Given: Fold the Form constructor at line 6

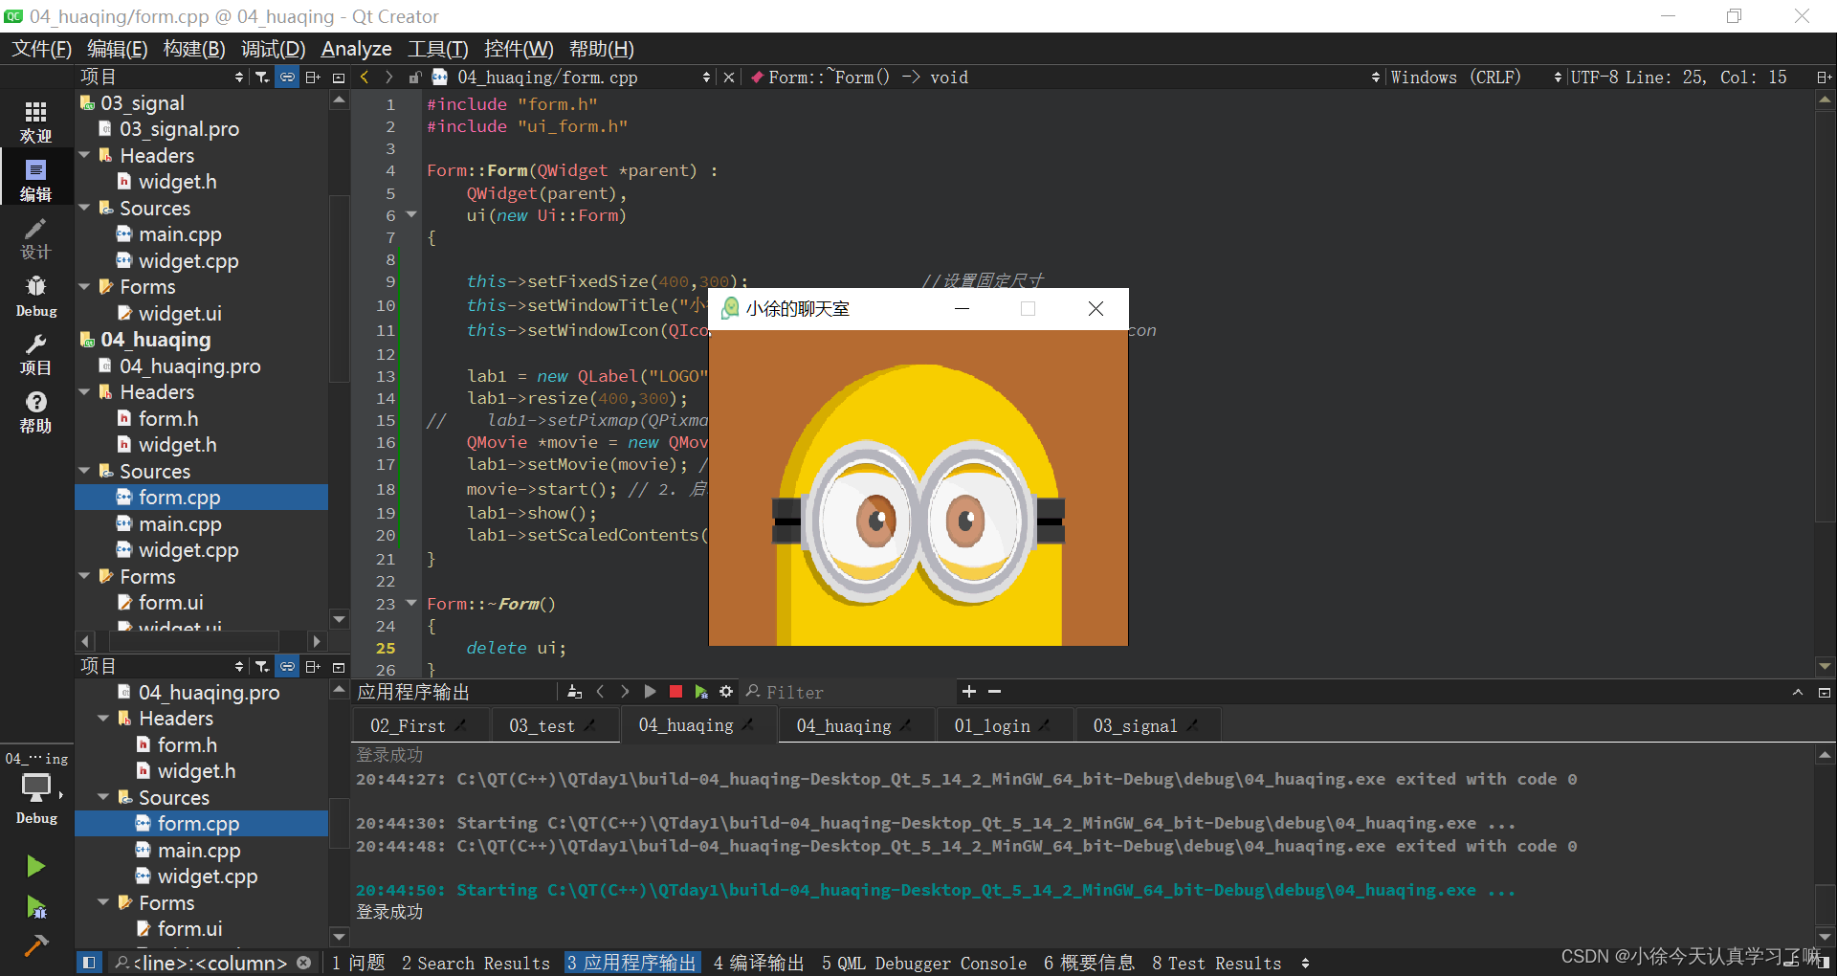Looking at the screenshot, I should click(411, 215).
